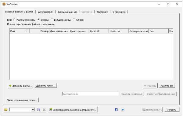Sort by Дата создания column
Viewport: 183px width, 116px height.
[x=79, y=31]
